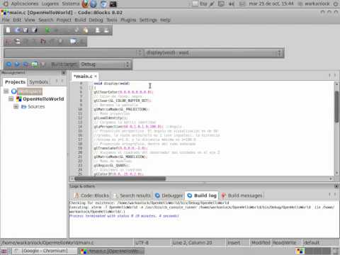Screen dimensions: 340x255
Task: Collapse the Workspace tree node
Action: (x=6, y=91)
